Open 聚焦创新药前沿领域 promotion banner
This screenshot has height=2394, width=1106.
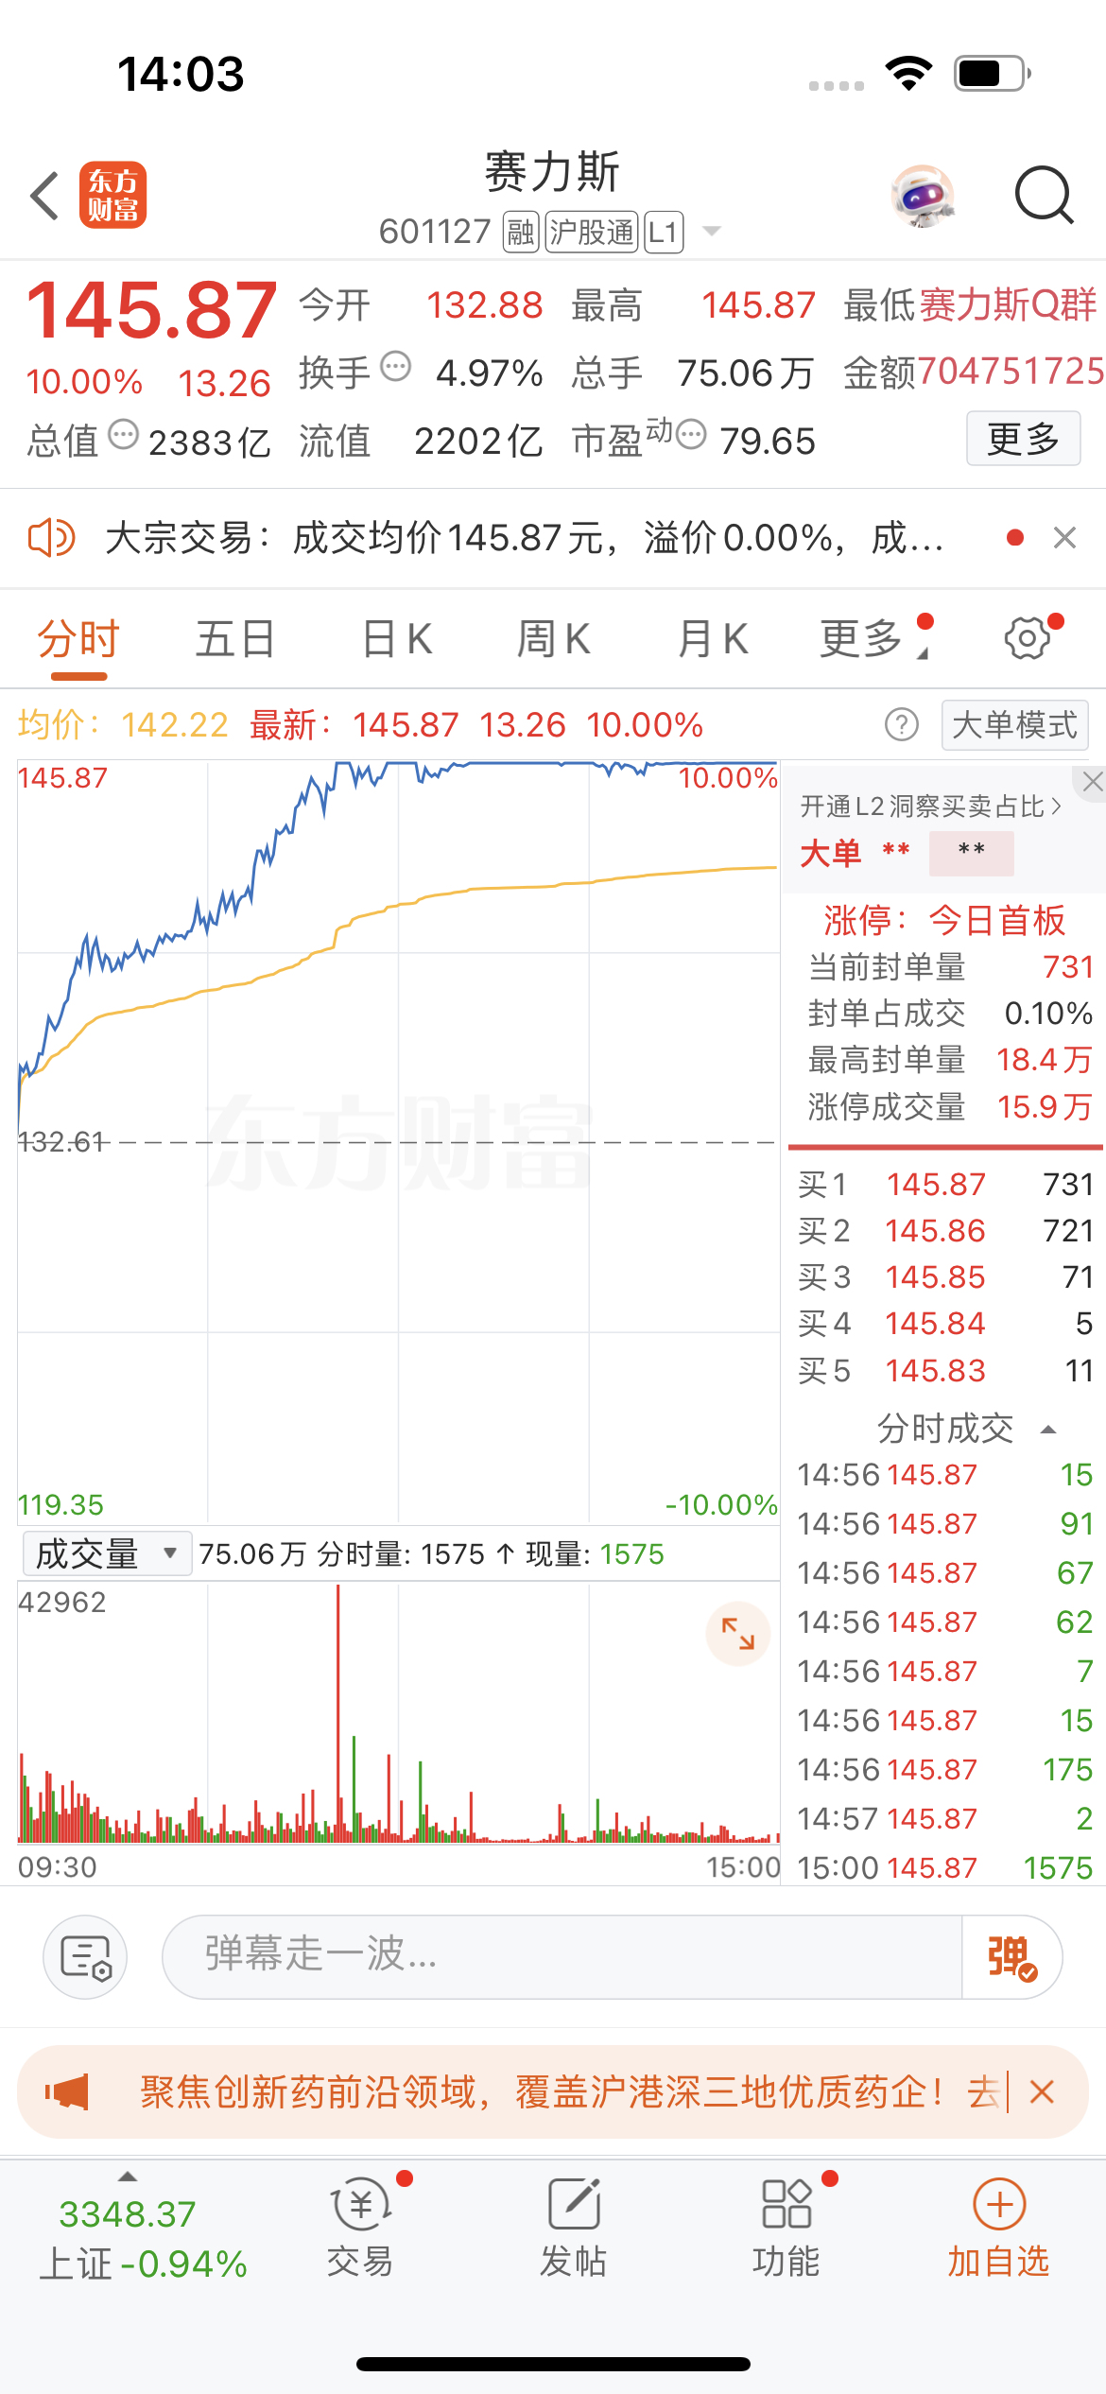[553, 2092]
